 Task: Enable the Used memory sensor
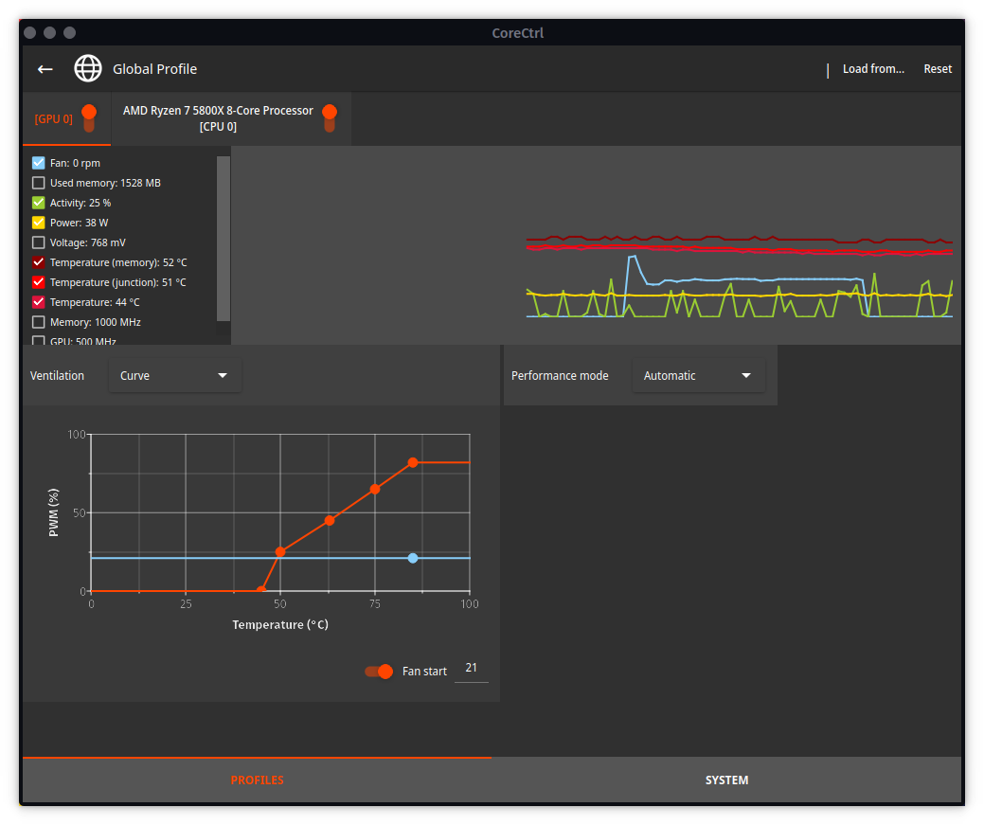click(38, 183)
